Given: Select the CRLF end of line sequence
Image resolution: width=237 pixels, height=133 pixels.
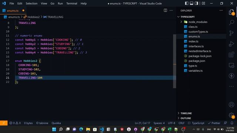Looking at the screenshot, I should [x=181, y=123].
